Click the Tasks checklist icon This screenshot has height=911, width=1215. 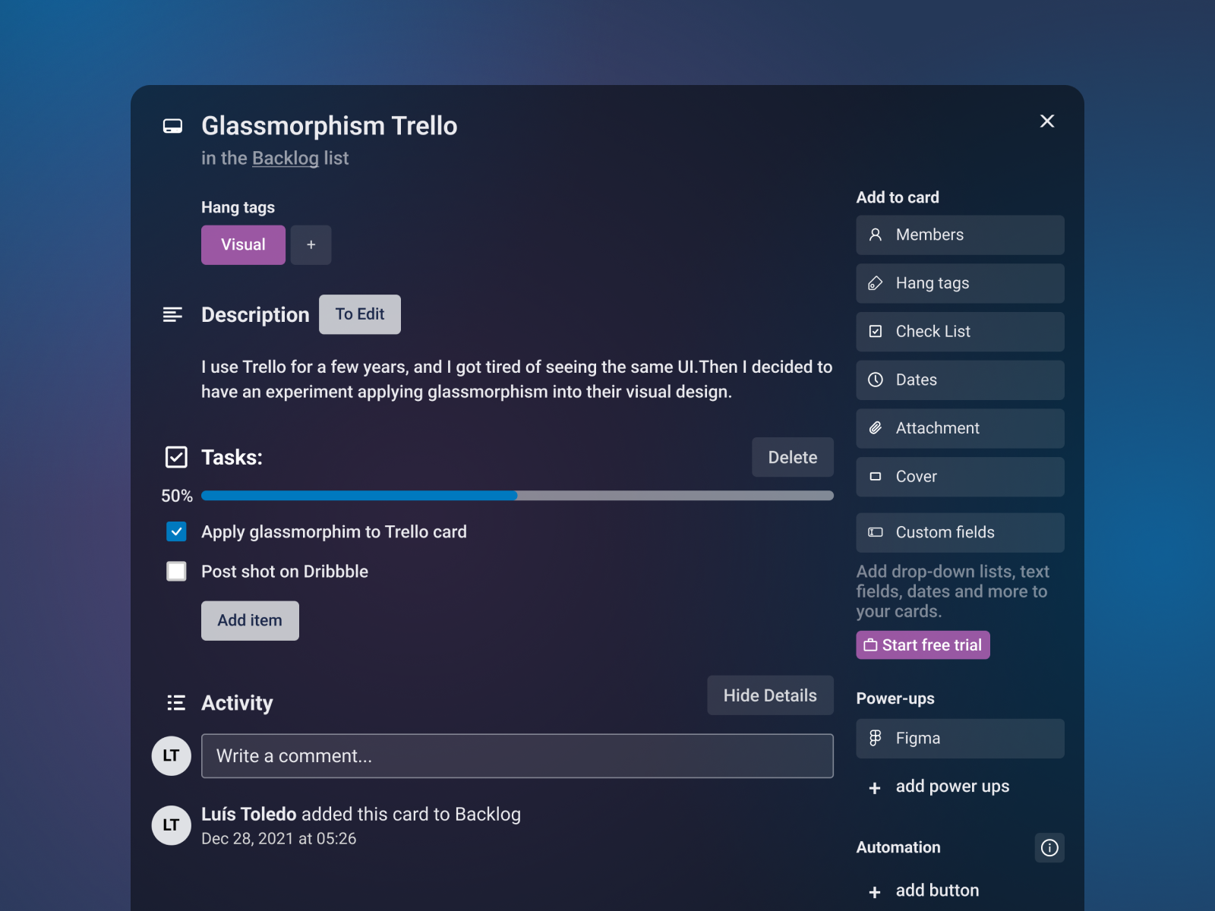pyautogui.click(x=176, y=457)
